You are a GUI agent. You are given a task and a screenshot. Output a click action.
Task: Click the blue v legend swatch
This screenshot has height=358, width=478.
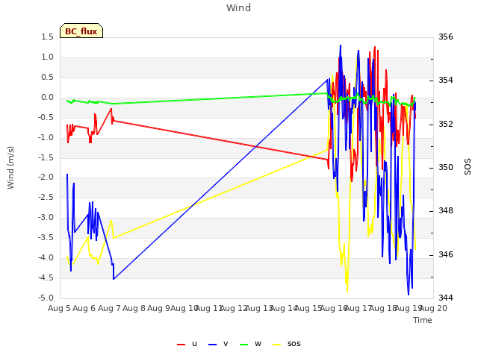[212, 345]
